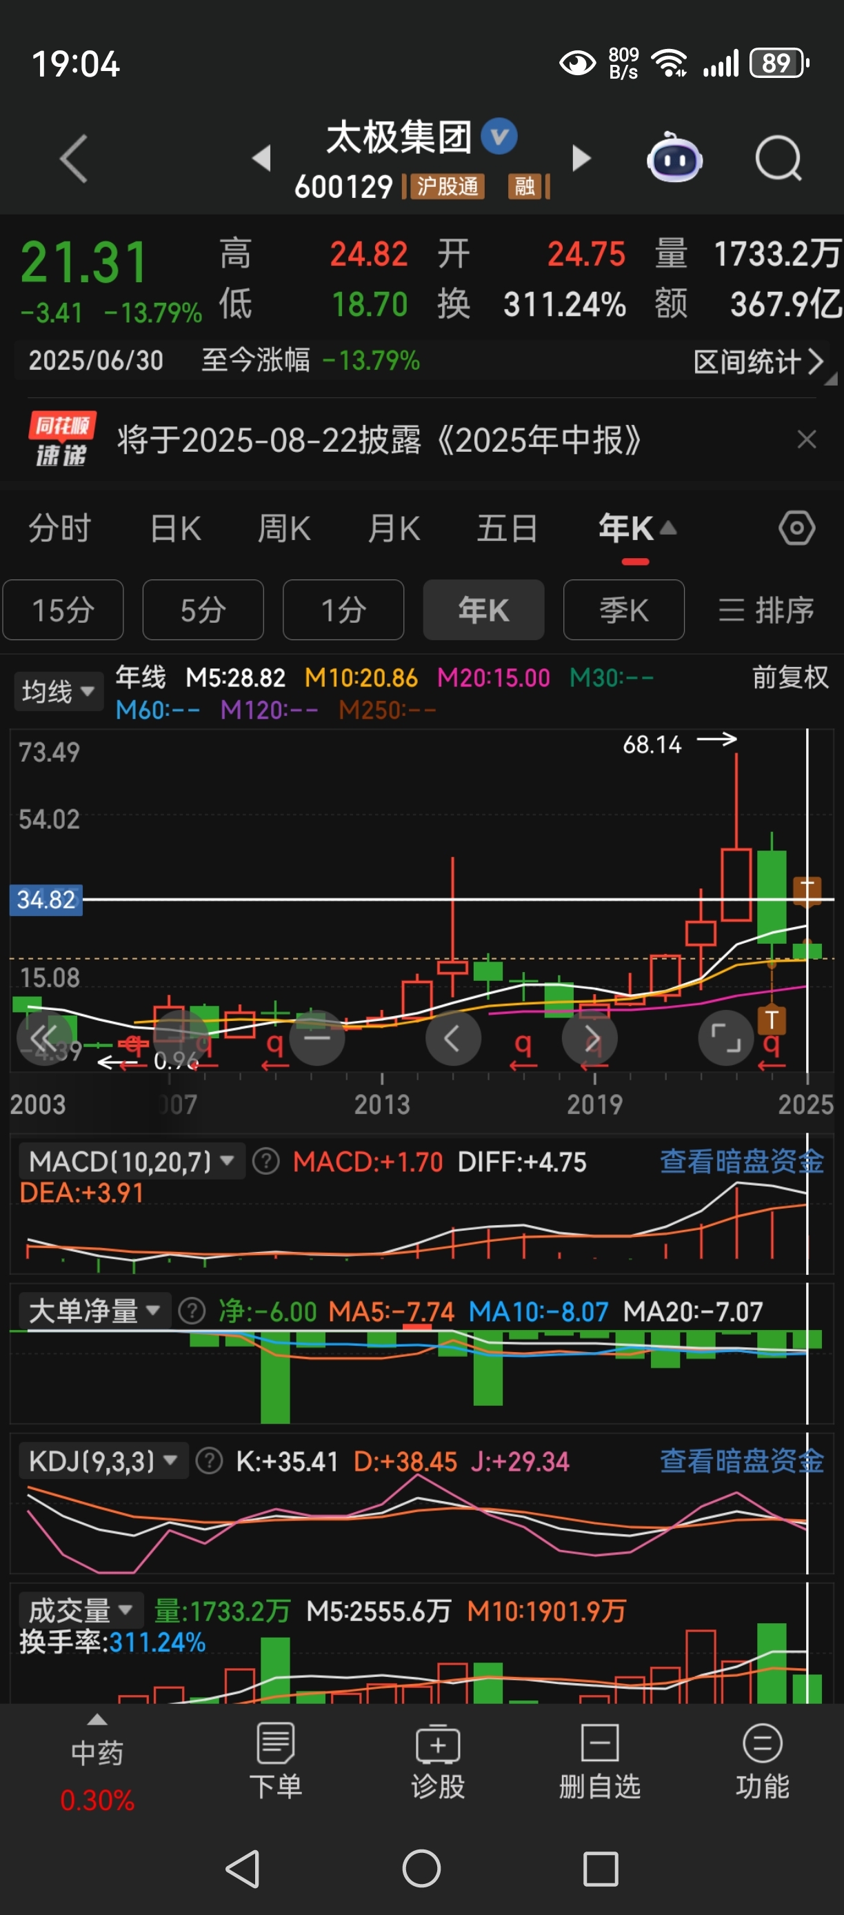Tap the 68.14 high price annotation
The height and width of the screenshot is (1915, 844).
pos(652,744)
